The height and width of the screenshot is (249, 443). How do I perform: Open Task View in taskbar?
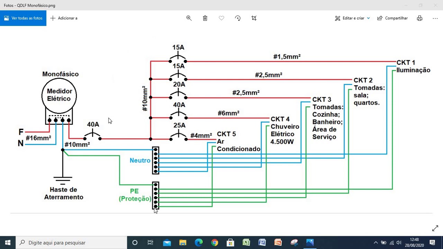tap(150, 242)
